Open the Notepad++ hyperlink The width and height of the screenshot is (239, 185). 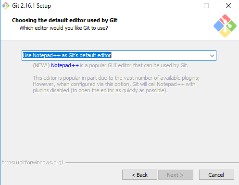coord(65,65)
